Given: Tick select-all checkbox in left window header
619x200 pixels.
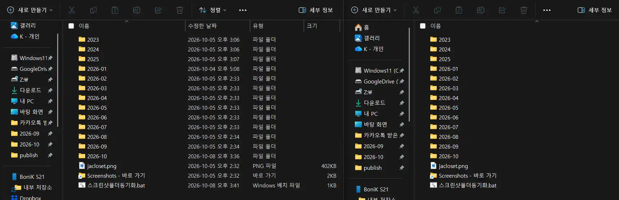Looking at the screenshot, I should (x=71, y=26).
